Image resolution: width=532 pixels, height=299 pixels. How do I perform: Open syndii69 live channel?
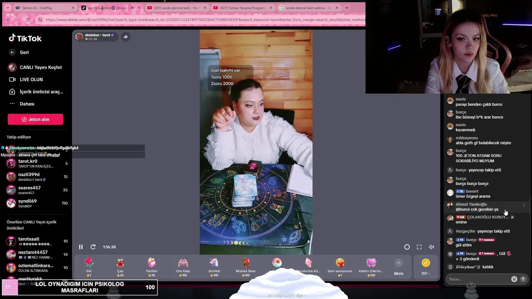(36, 203)
